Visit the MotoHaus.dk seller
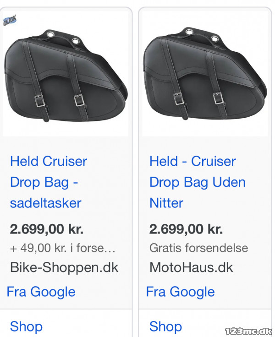Image resolution: width=275 pixels, height=337 pixels. [x=191, y=267]
